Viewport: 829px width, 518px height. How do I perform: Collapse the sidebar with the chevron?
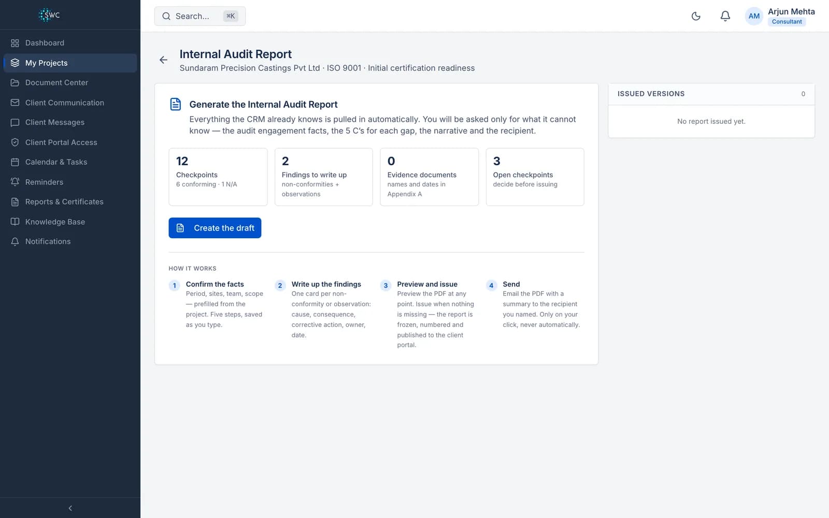pyautogui.click(x=70, y=508)
